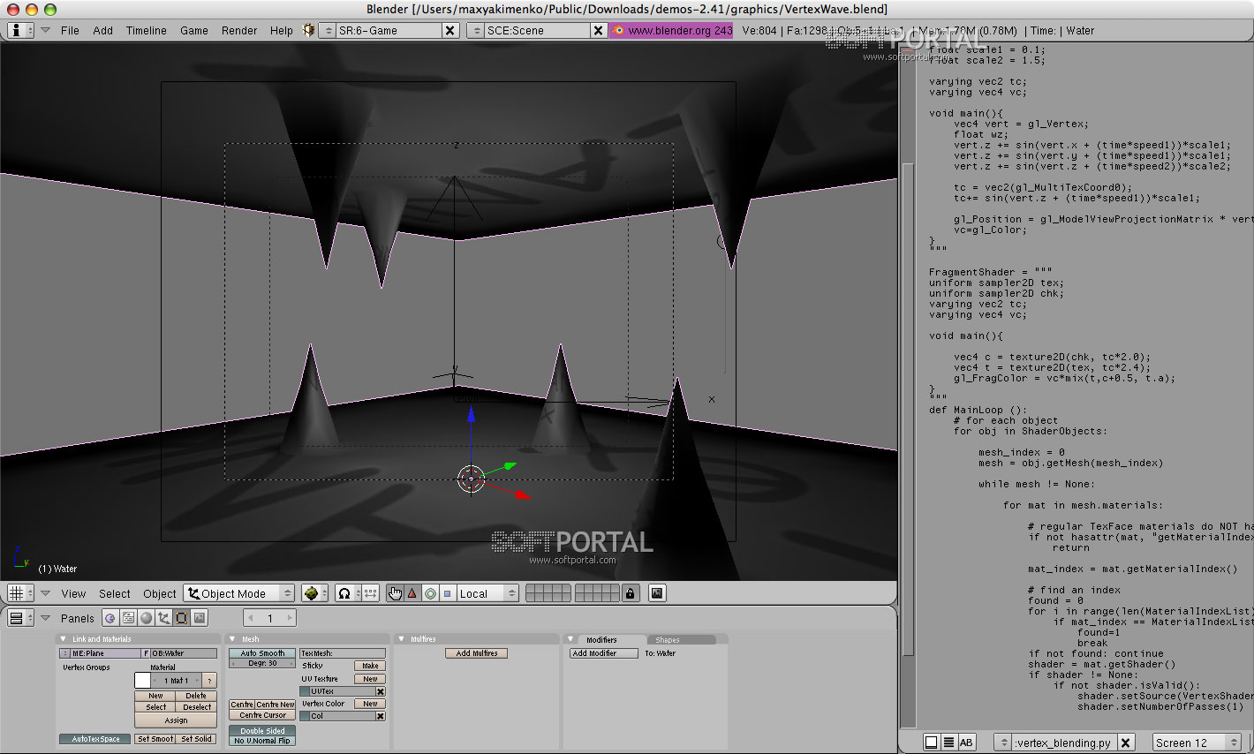The image size is (1254, 754).
Task: Select the draw type shading icon
Action: coord(314,593)
